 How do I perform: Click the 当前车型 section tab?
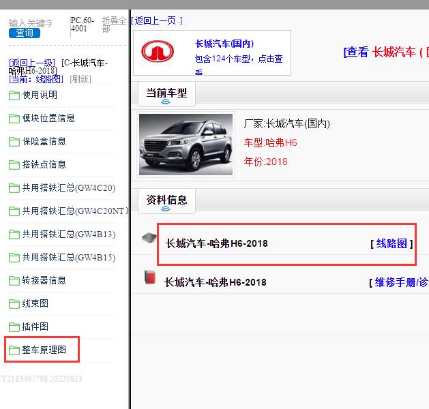pos(166,93)
